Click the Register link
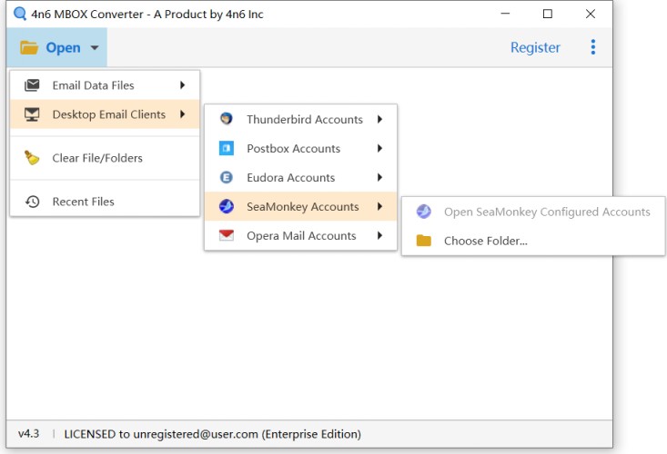This screenshot has height=454, width=667. point(535,47)
